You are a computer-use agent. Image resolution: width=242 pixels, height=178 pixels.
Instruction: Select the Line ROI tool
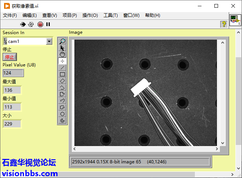click(62, 68)
